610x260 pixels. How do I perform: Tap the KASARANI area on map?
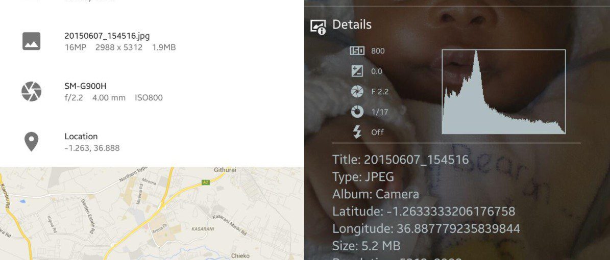[203, 229]
